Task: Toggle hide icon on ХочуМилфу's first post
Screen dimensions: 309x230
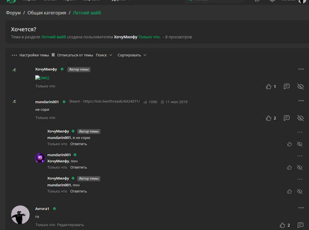Action: coord(300,87)
